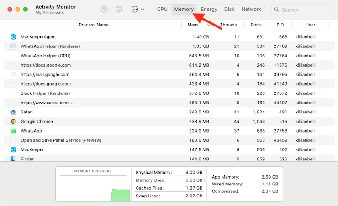Sort by PID column header
This screenshot has height=206, width=338.
click(280, 25)
